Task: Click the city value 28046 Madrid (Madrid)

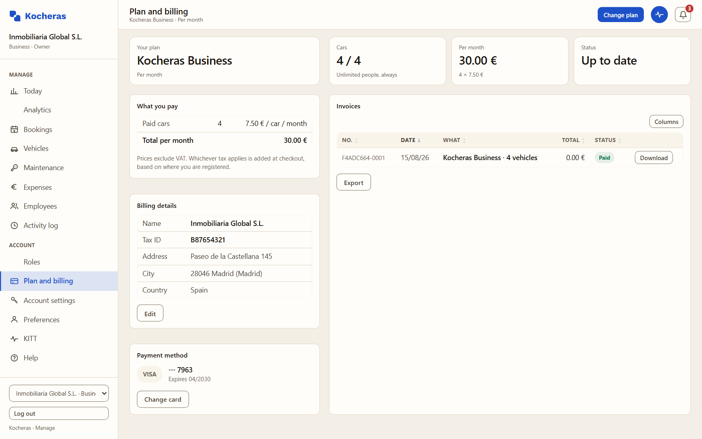Action: click(226, 274)
